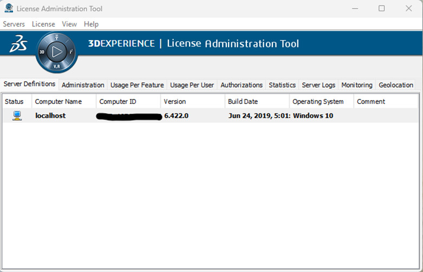Go to the Authorizations tab
The image size is (423, 272).
[242, 85]
